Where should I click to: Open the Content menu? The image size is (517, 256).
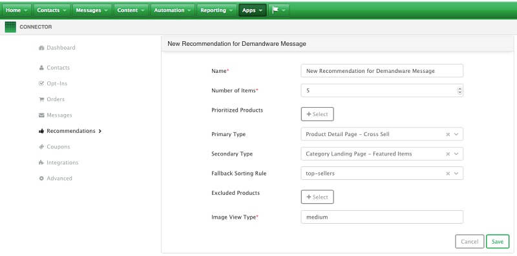point(131,10)
